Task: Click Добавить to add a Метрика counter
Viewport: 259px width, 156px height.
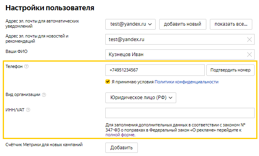Action: pyautogui.click(x=122, y=148)
